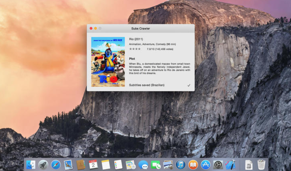Open yellow Notes icon in dock
This screenshot has width=291, height=171.
[x=106, y=164]
